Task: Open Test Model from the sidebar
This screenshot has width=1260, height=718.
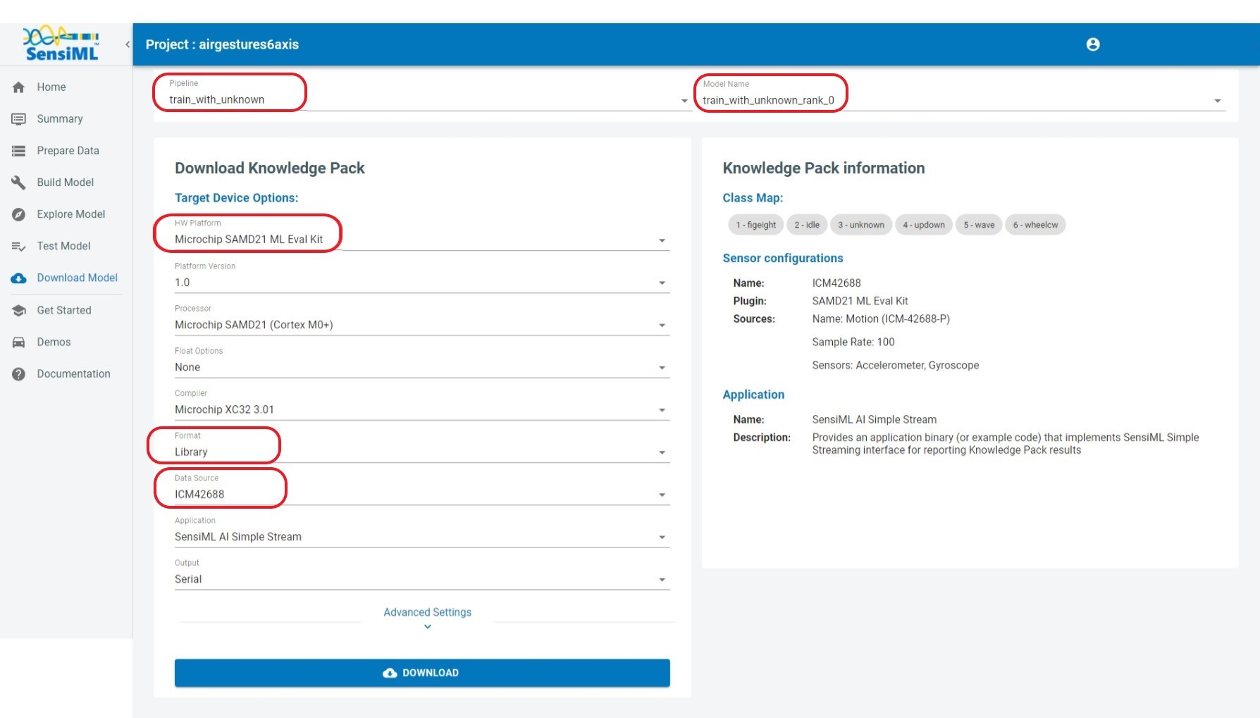Action: point(63,246)
